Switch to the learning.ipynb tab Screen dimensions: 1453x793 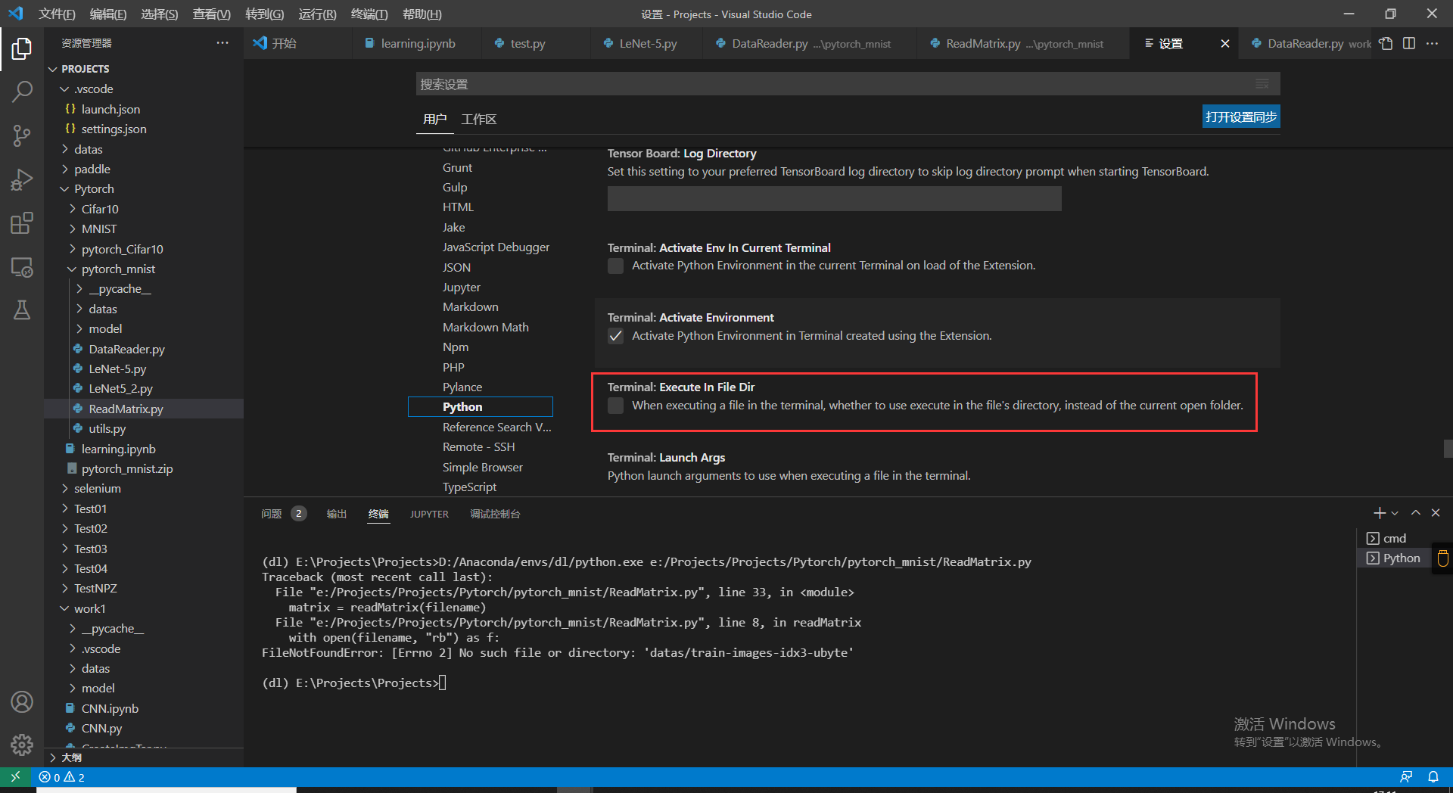click(418, 43)
